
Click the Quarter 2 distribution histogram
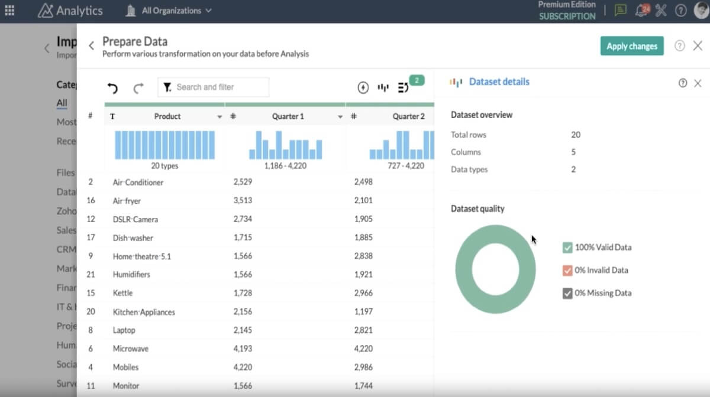[x=402, y=145]
